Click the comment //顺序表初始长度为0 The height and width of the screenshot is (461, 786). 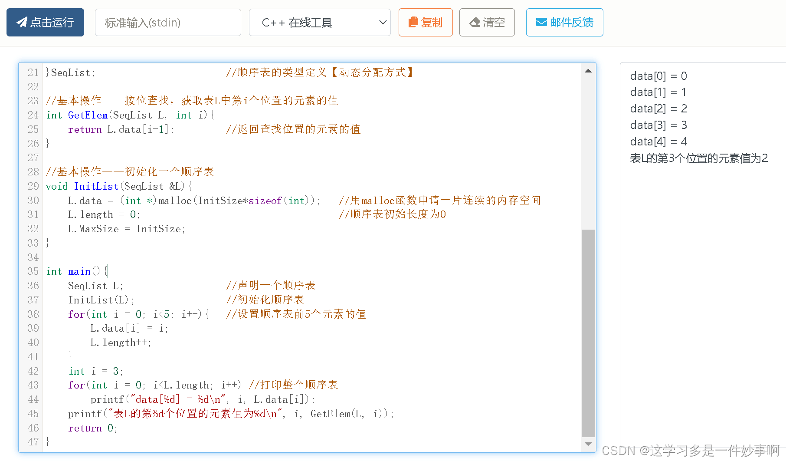tap(392, 214)
